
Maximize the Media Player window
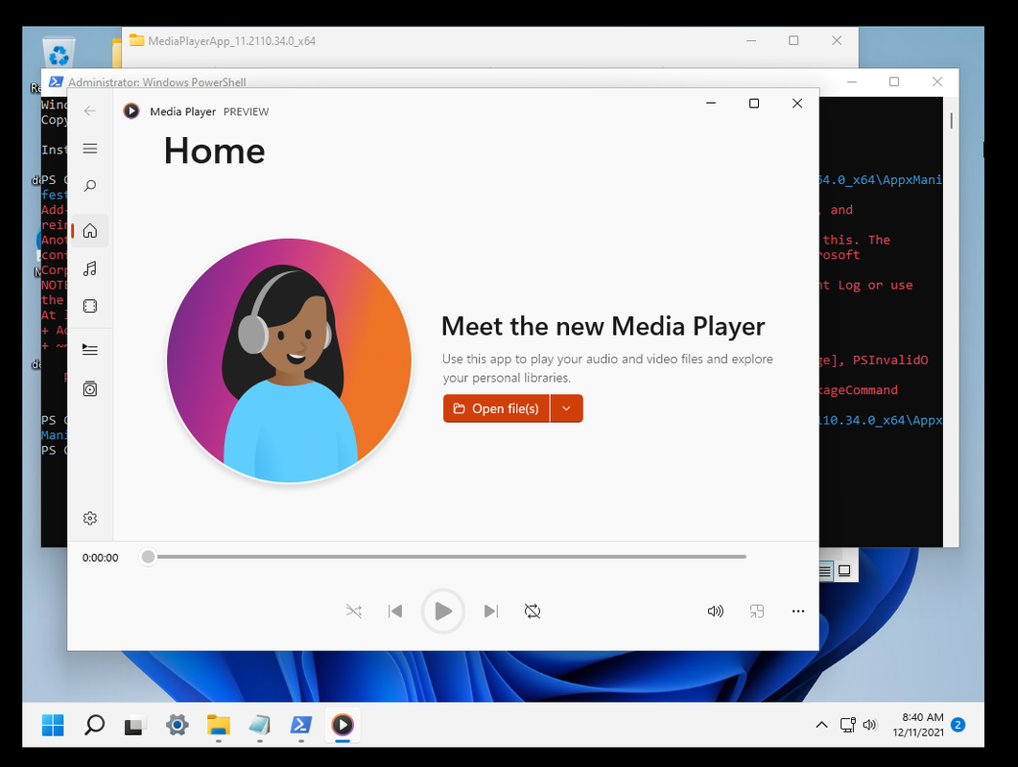(x=754, y=104)
